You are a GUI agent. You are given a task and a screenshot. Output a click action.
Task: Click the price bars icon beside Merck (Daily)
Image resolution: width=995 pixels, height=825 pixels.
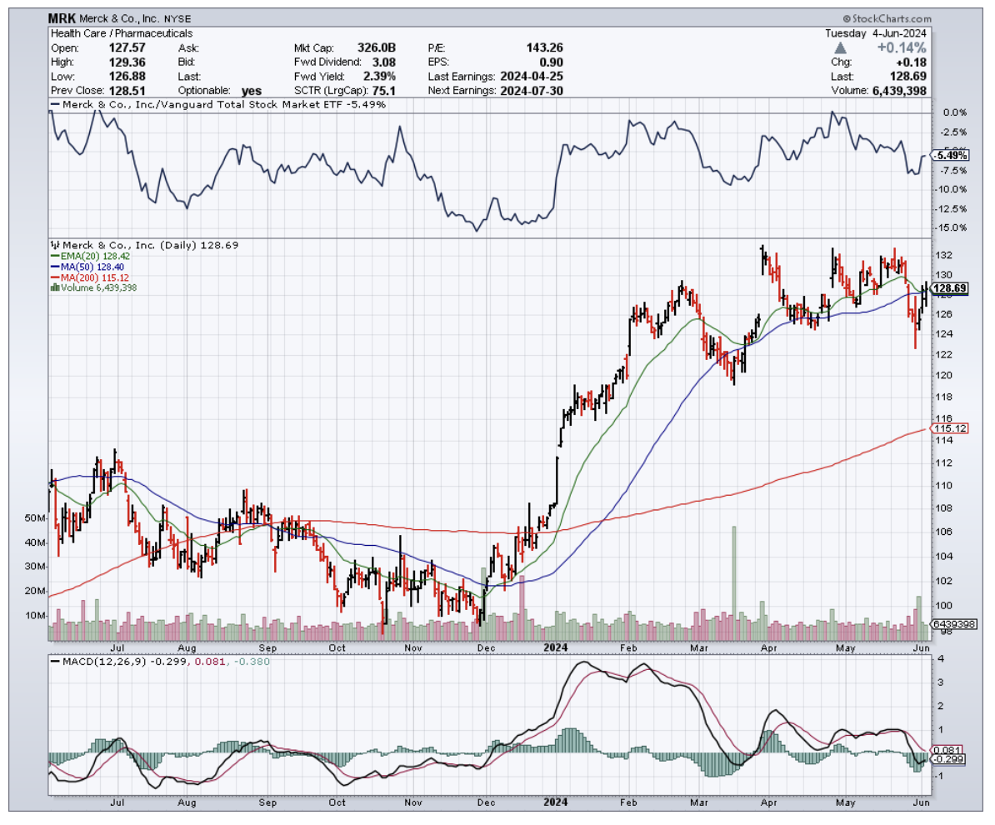pyautogui.click(x=53, y=246)
